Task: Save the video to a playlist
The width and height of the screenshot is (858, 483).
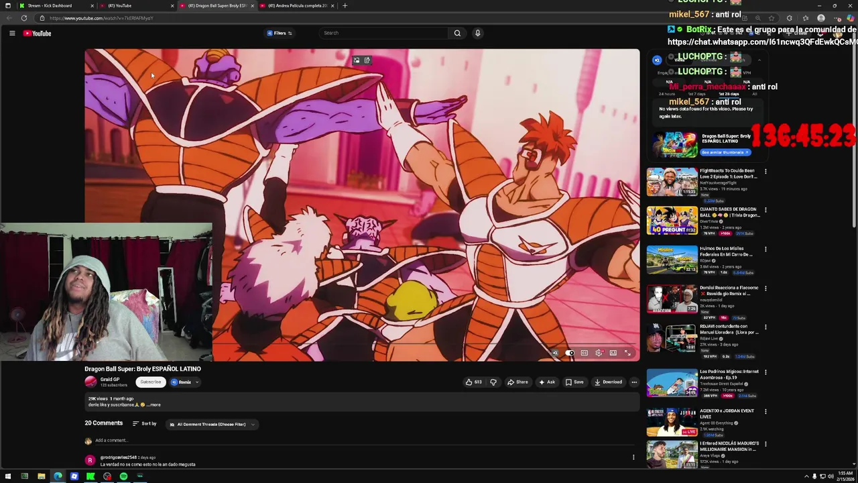Action: pyautogui.click(x=574, y=382)
